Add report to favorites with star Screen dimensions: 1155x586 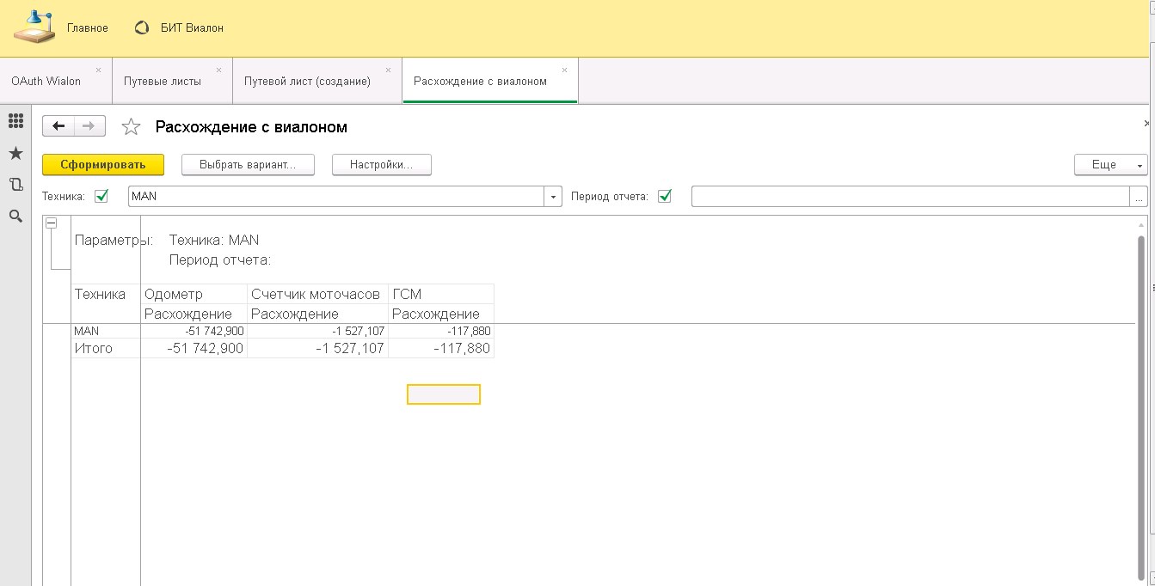click(131, 127)
